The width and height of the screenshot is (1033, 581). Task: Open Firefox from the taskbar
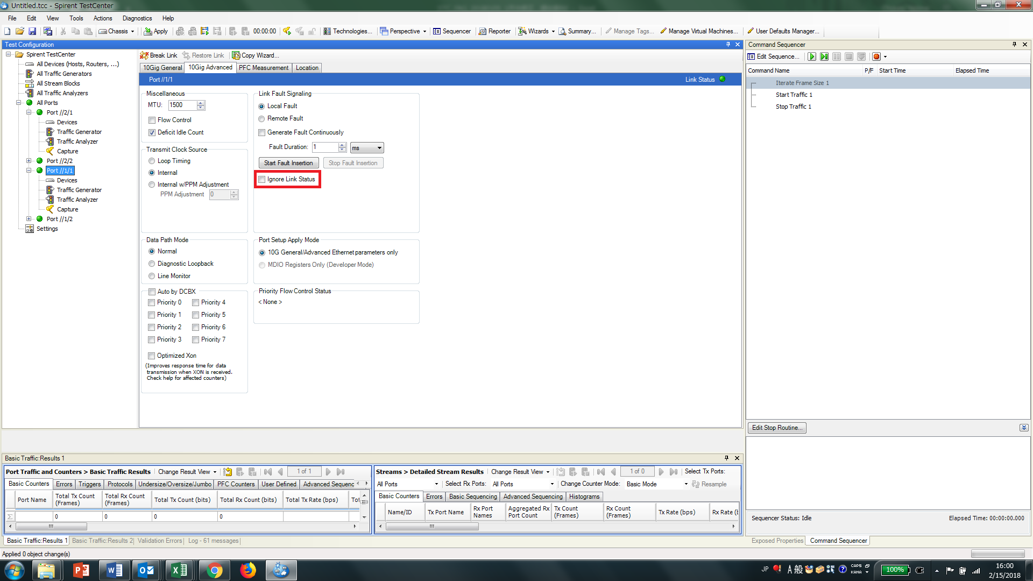pos(248,570)
